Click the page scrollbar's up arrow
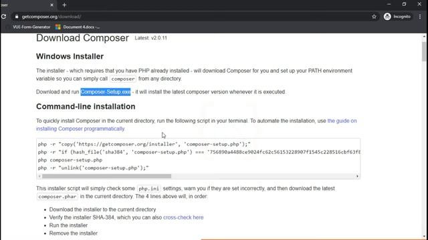 (x=424, y=37)
